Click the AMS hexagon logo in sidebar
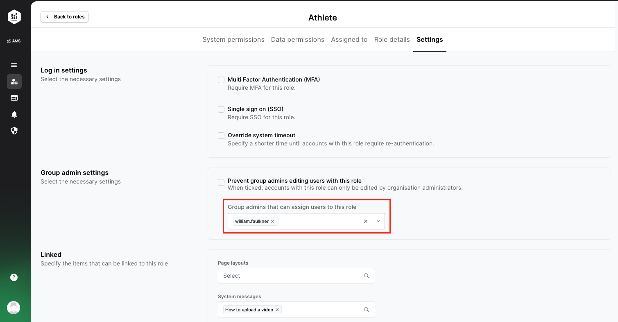This screenshot has height=322, width=618. pyautogui.click(x=14, y=17)
